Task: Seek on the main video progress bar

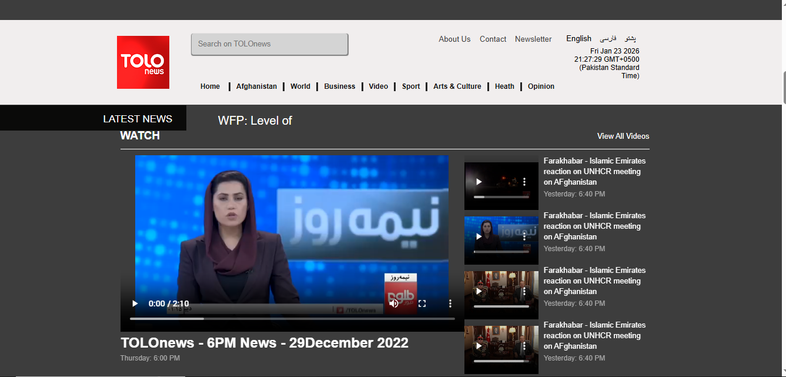Action: 292,319
